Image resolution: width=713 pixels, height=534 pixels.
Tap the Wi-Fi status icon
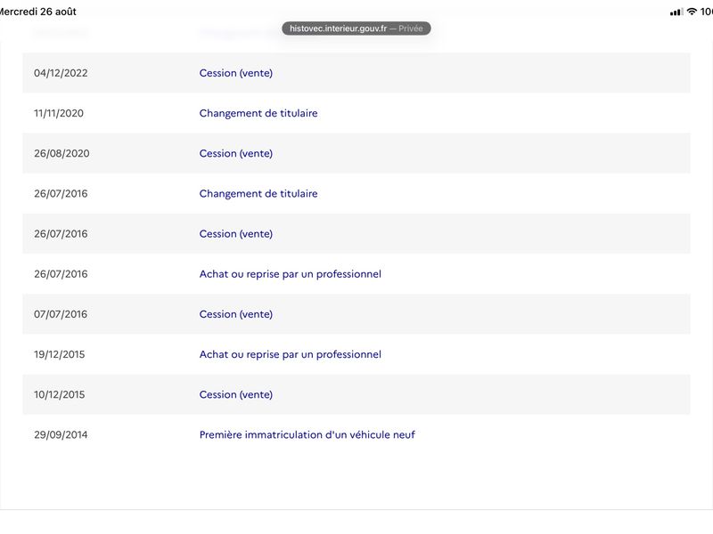[692, 12]
